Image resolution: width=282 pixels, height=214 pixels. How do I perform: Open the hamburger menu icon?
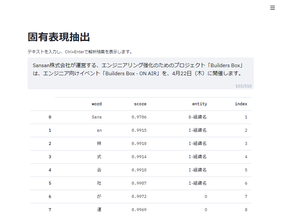273,8
